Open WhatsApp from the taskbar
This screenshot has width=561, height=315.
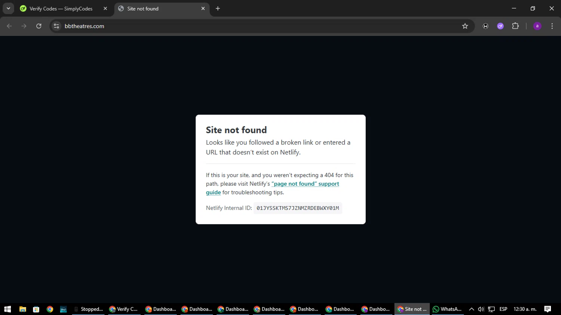pyautogui.click(x=447, y=309)
